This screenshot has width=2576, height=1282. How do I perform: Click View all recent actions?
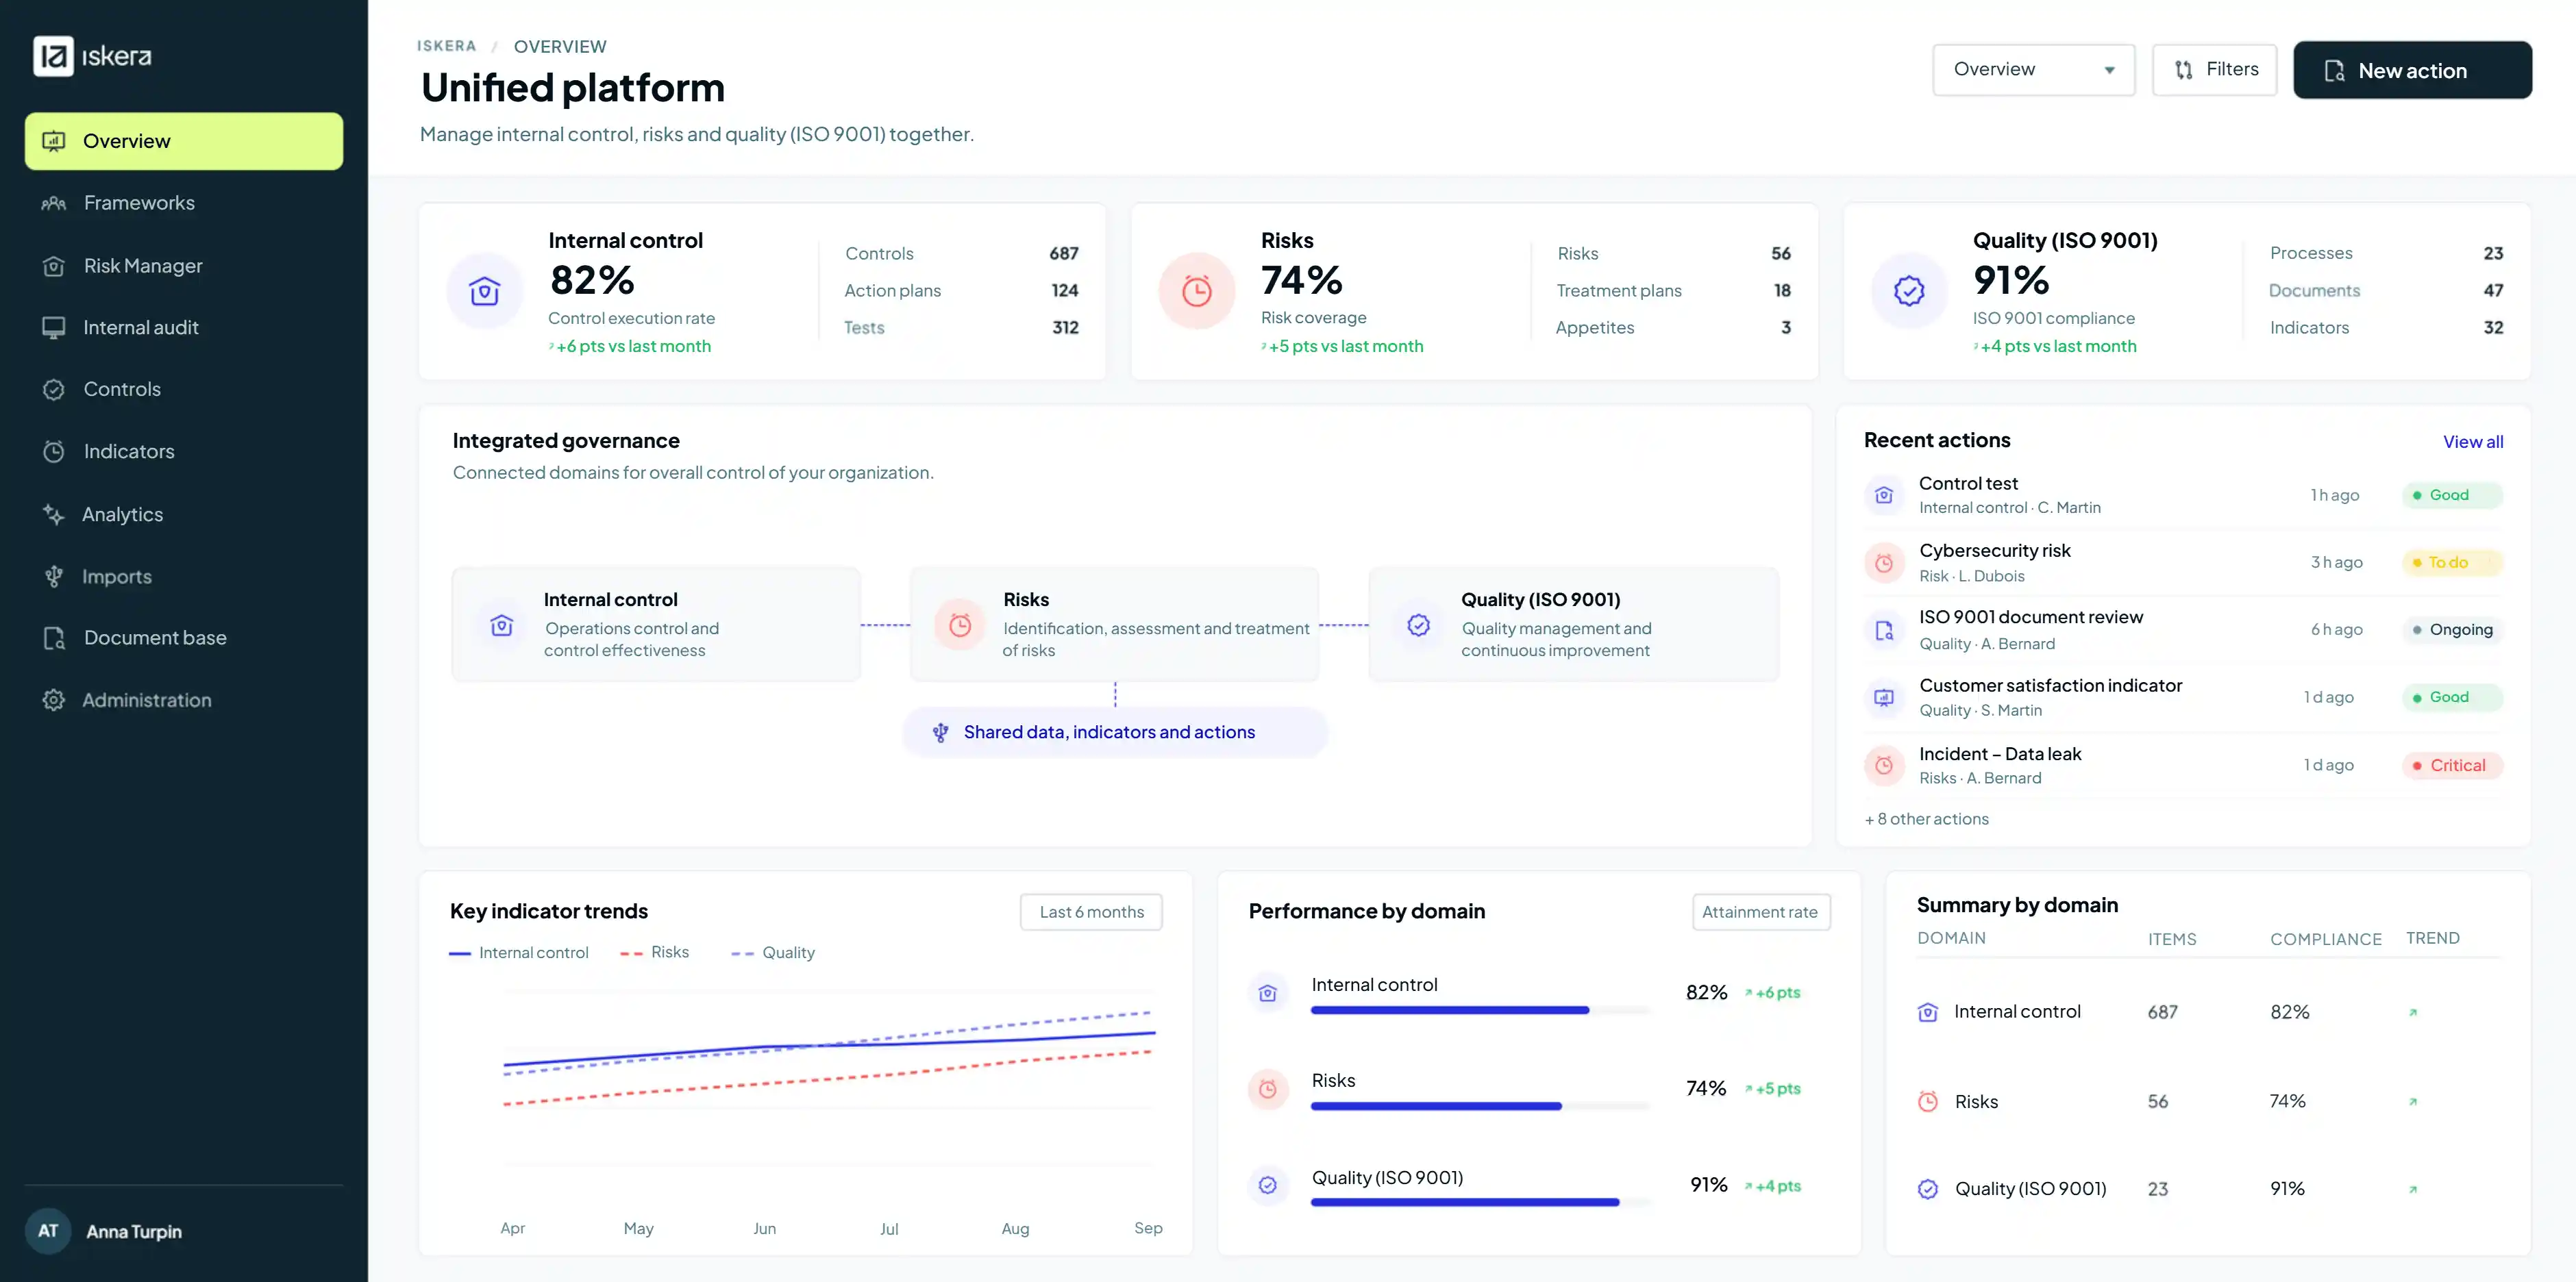2473,442
